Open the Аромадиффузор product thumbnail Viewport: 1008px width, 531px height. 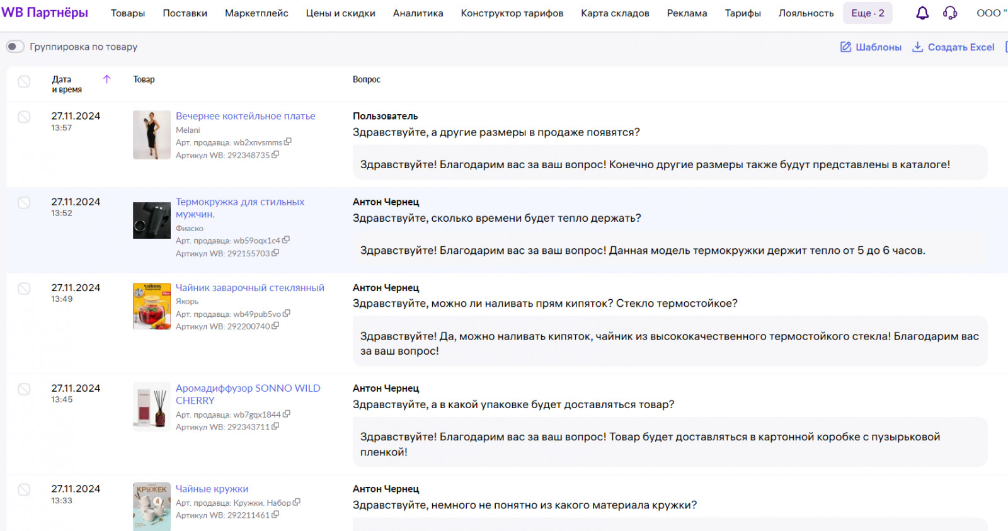coord(152,406)
